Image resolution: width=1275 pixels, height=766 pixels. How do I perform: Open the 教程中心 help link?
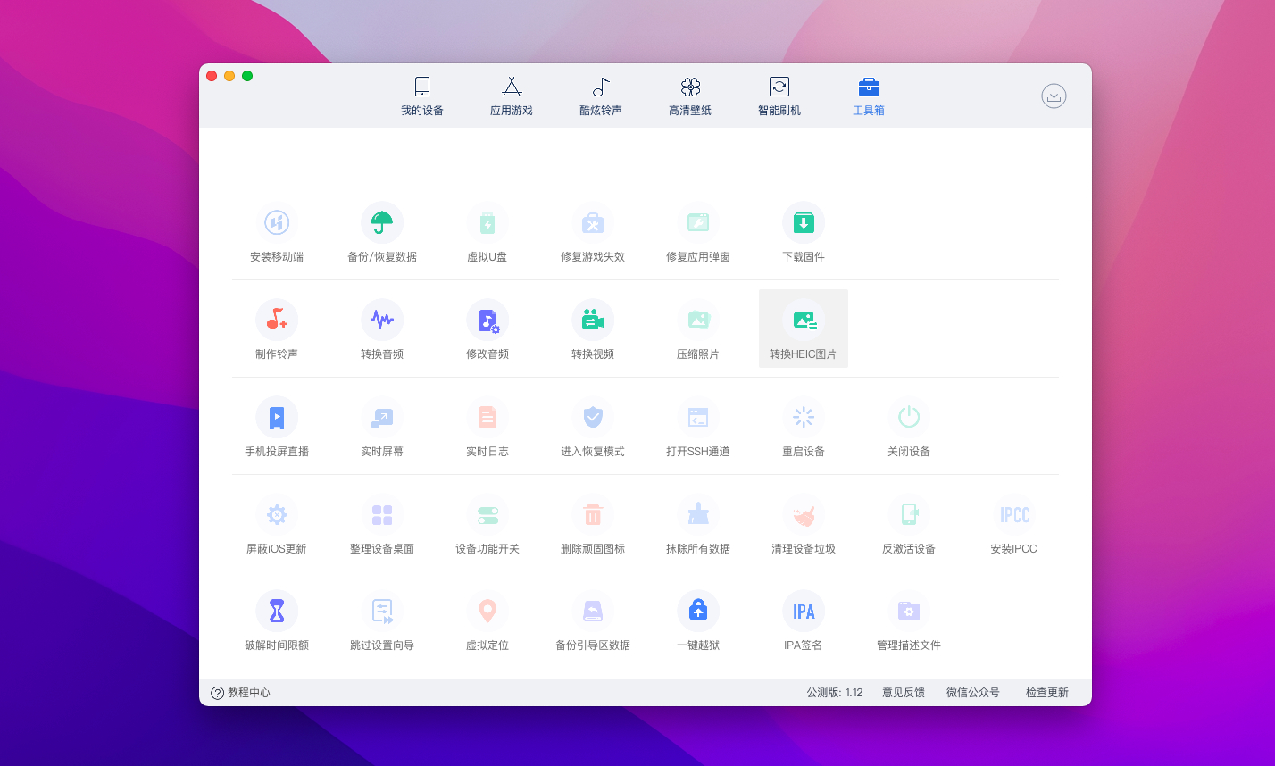coord(241,693)
